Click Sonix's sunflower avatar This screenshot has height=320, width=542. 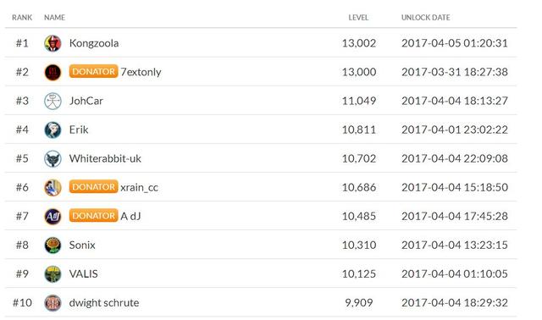(x=53, y=245)
